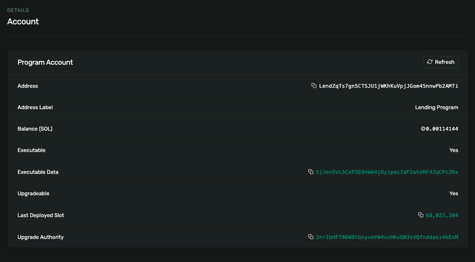Click the circular arrows refresh icon
This screenshot has height=262, width=475.
pos(430,62)
